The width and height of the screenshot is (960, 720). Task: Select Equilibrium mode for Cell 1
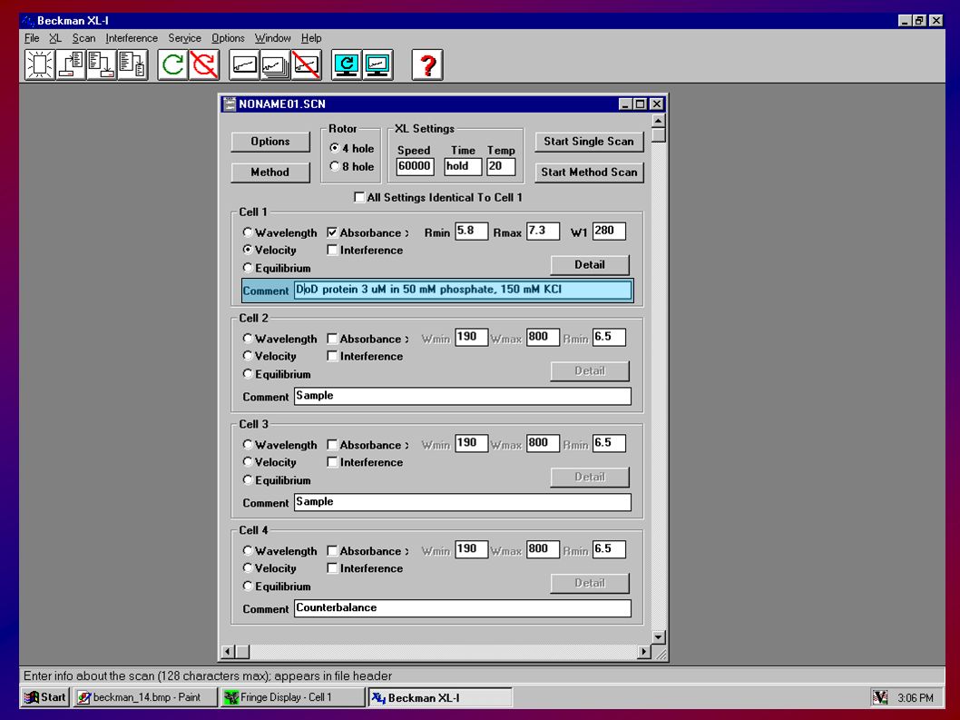(x=248, y=268)
